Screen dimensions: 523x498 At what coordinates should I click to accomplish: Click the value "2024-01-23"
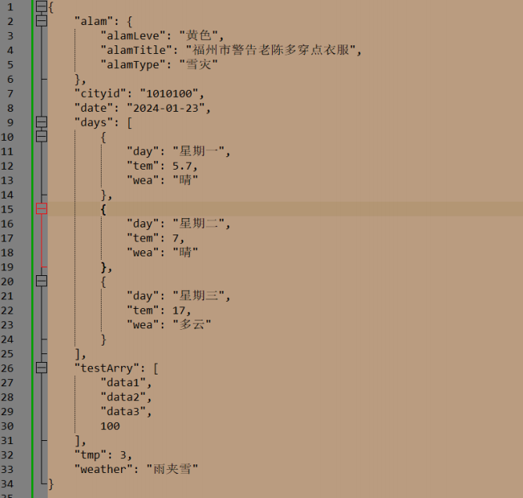(x=166, y=108)
